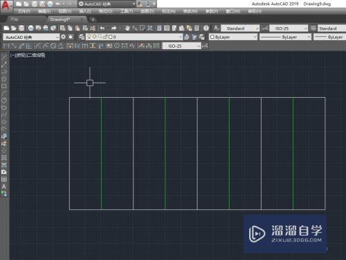Select the Diameter Dimension tool
Viewport: 346px width, 260px height.
(53, 46)
